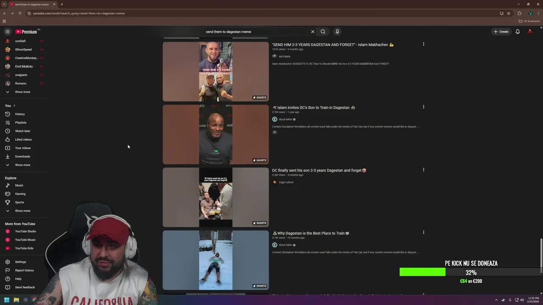Go back to previous page in Chrome
The width and height of the screenshot is (543, 305).
[5, 13]
